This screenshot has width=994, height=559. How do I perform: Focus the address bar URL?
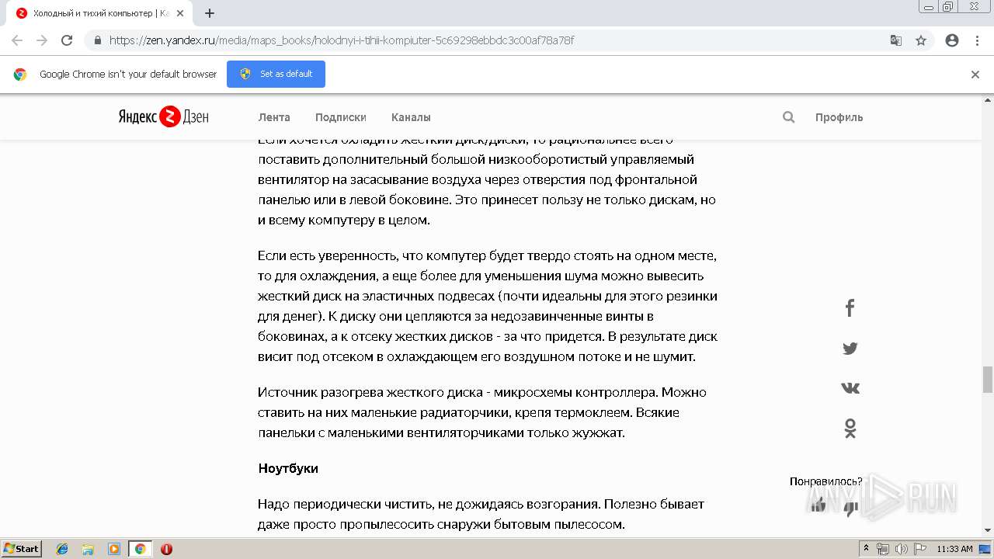[342, 40]
